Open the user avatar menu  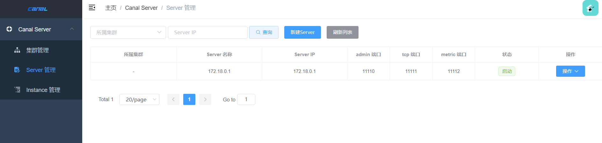(x=590, y=8)
